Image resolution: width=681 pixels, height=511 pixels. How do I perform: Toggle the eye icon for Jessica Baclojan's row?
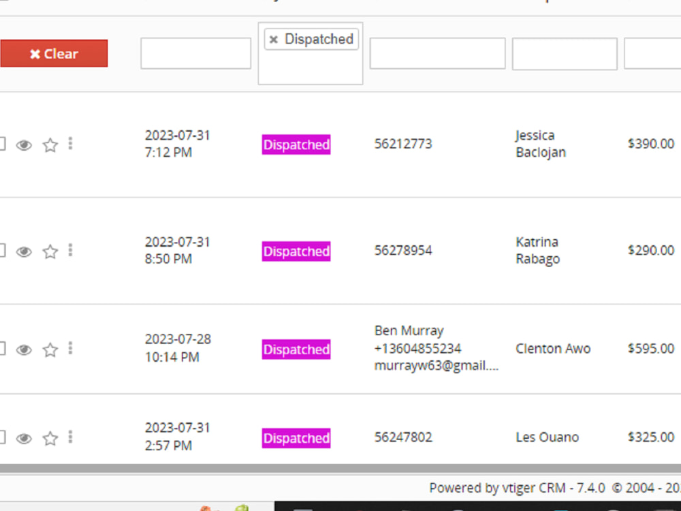(24, 144)
